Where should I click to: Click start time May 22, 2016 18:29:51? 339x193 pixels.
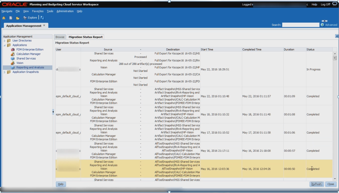click(x=215, y=70)
